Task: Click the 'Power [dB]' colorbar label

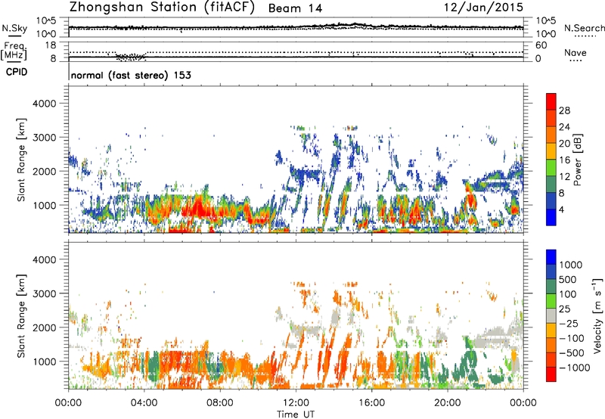Action: pyautogui.click(x=577, y=160)
